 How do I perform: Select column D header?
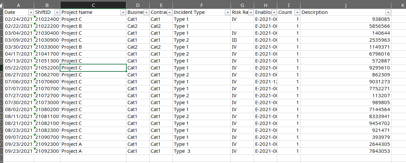click(138, 5)
